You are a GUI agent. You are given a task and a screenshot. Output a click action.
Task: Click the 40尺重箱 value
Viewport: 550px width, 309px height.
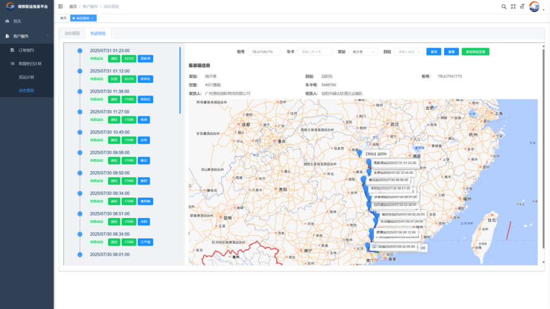pos(213,85)
